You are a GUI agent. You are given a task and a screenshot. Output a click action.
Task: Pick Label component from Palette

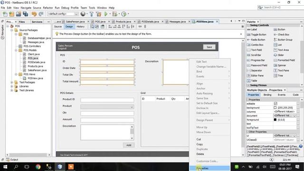point(252,29)
